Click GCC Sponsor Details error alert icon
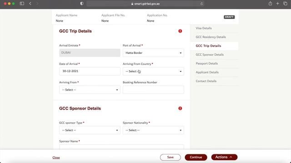 (180, 108)
